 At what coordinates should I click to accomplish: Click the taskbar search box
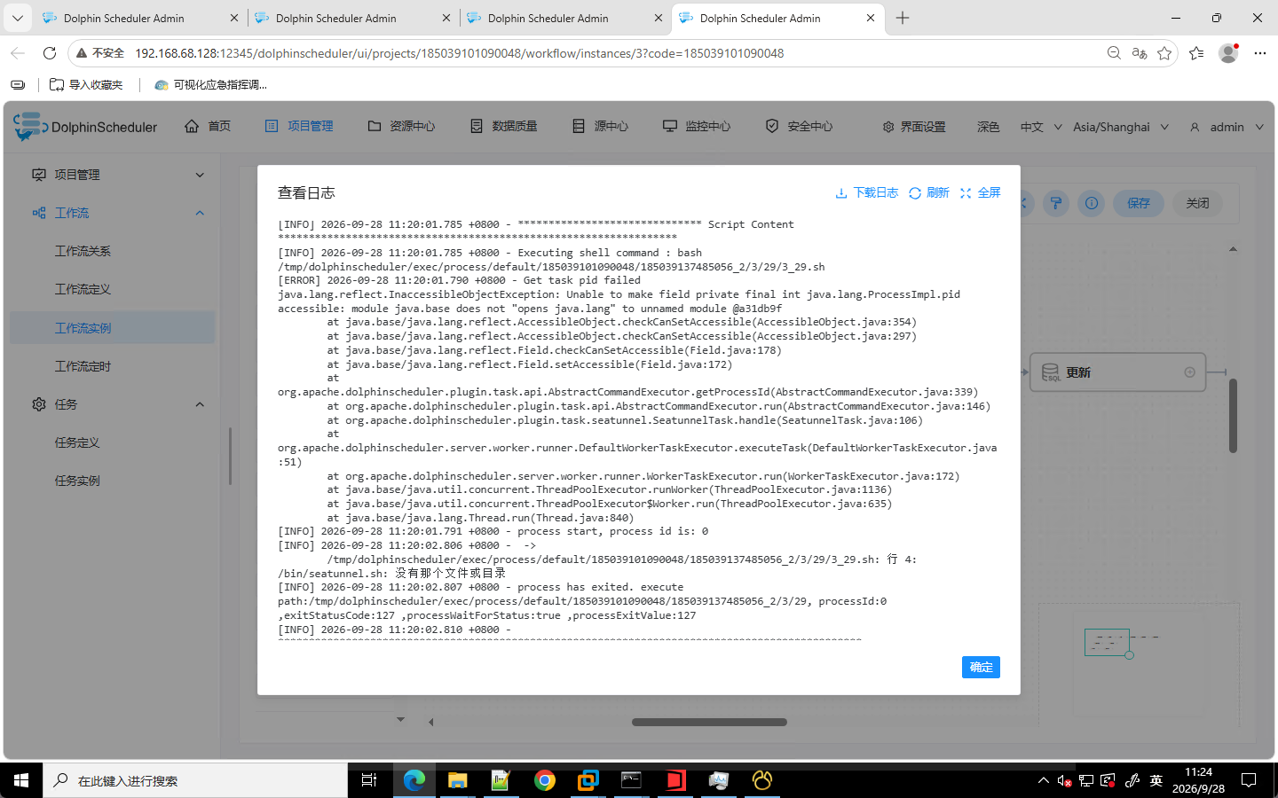pyautogui.click(x=195, y=780)
